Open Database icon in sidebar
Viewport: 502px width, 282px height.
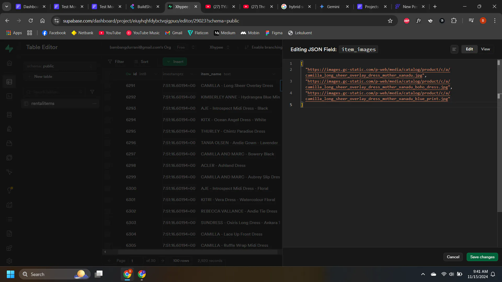(9, 115)
